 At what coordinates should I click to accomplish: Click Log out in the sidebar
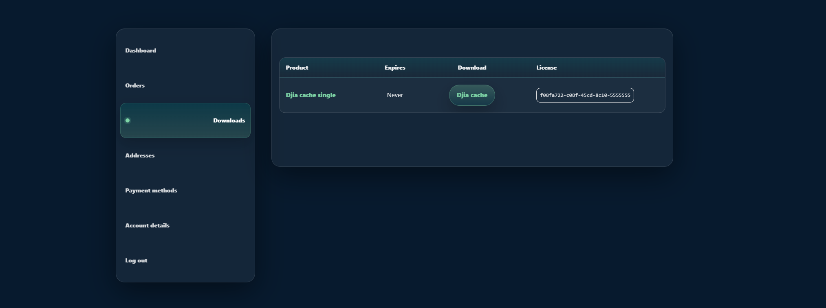[x=136, y=260]
